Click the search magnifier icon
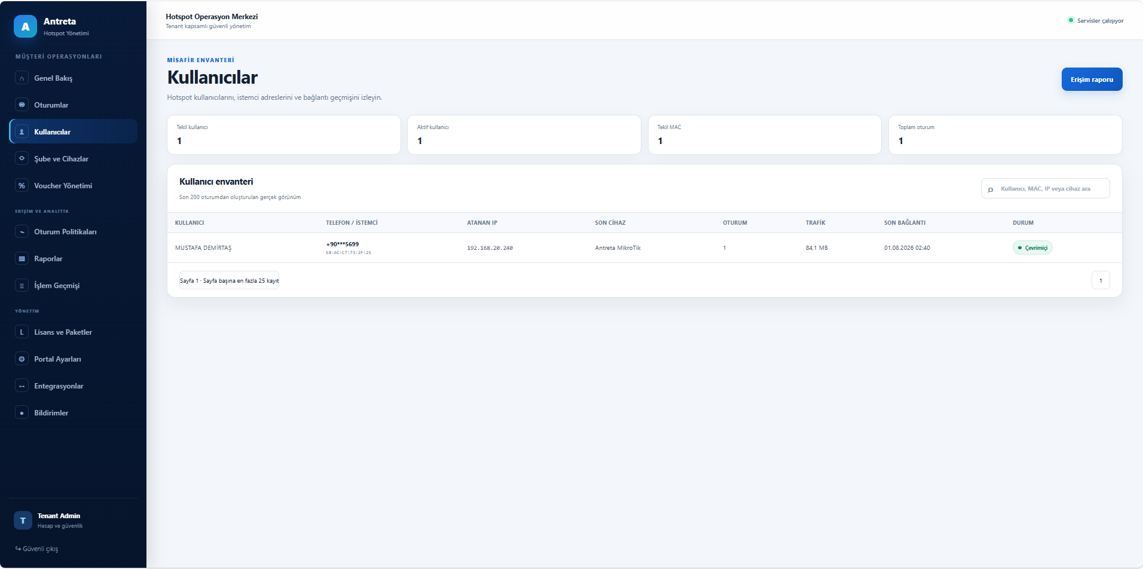The width and height of the screenshot is (1143, 569). tap(991, 189)
